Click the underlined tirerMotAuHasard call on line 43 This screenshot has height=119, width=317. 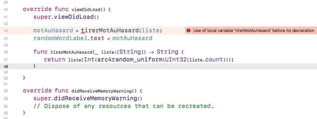(110, 30)
